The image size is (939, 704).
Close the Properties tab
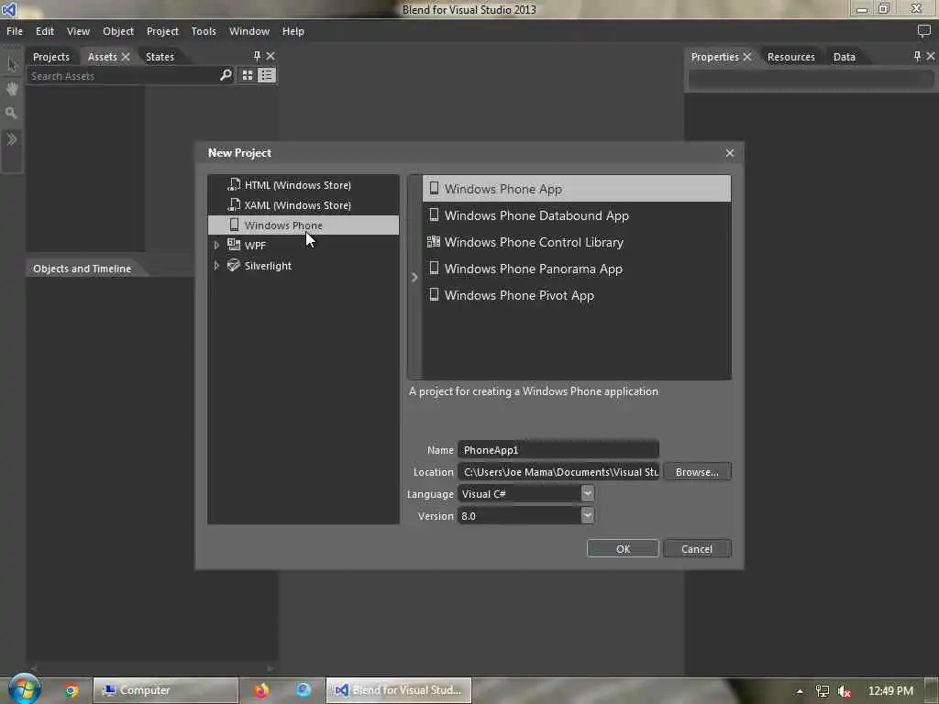(x=747, y=57)
